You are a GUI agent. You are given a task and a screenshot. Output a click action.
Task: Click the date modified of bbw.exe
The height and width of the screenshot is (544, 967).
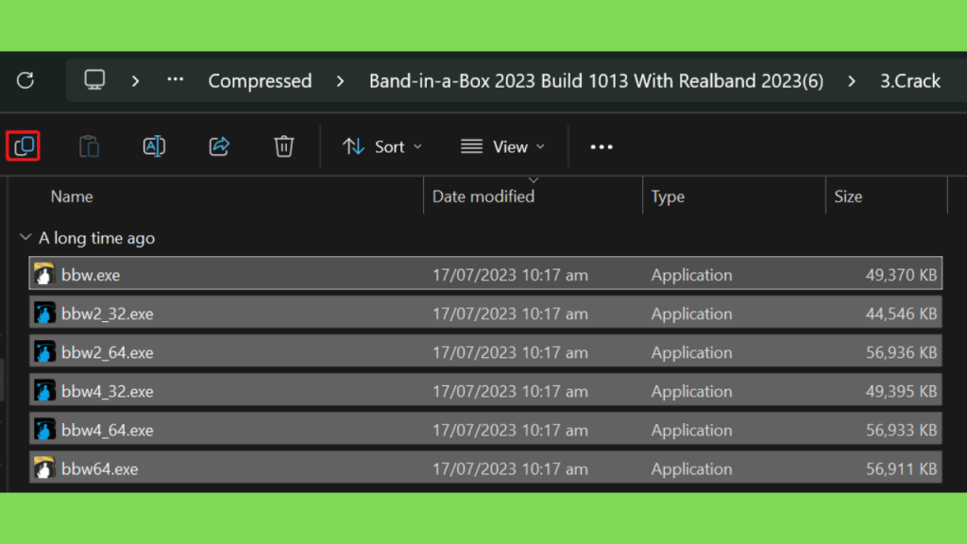[510, 275]
